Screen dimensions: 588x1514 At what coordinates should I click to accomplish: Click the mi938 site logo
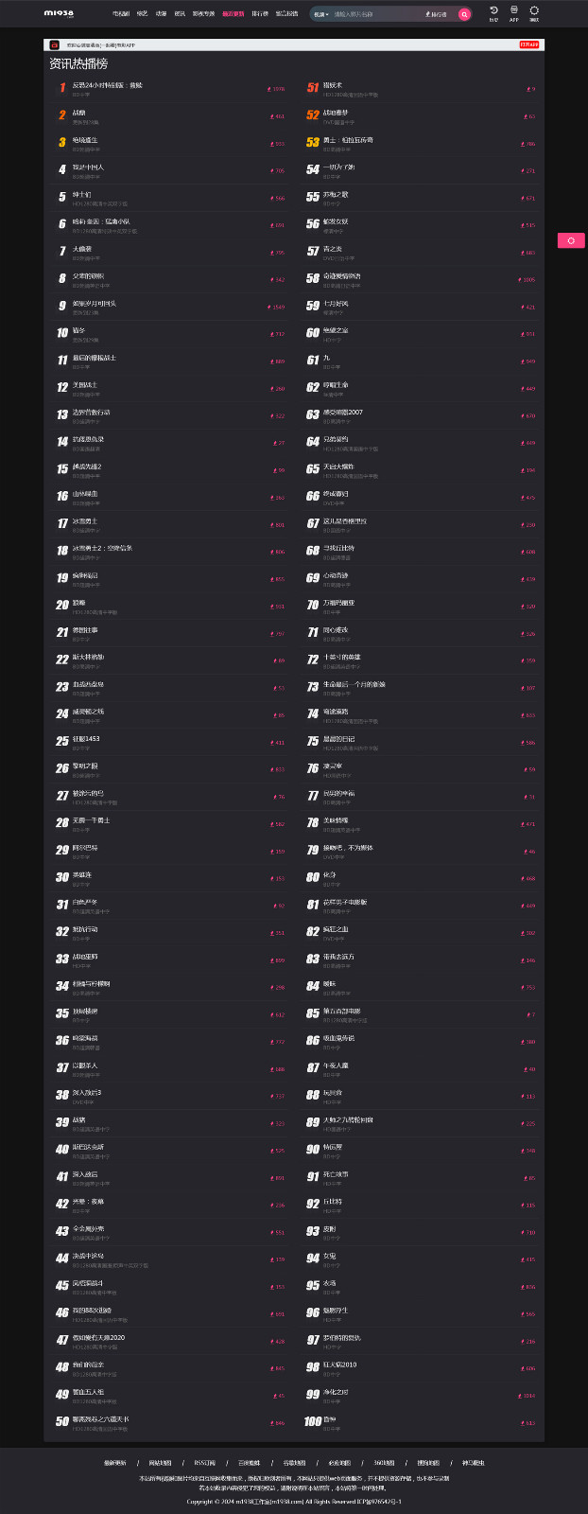[59, 14]
